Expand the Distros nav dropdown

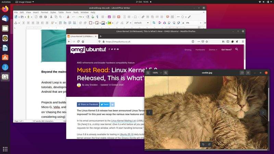click(x=213, y=50)
